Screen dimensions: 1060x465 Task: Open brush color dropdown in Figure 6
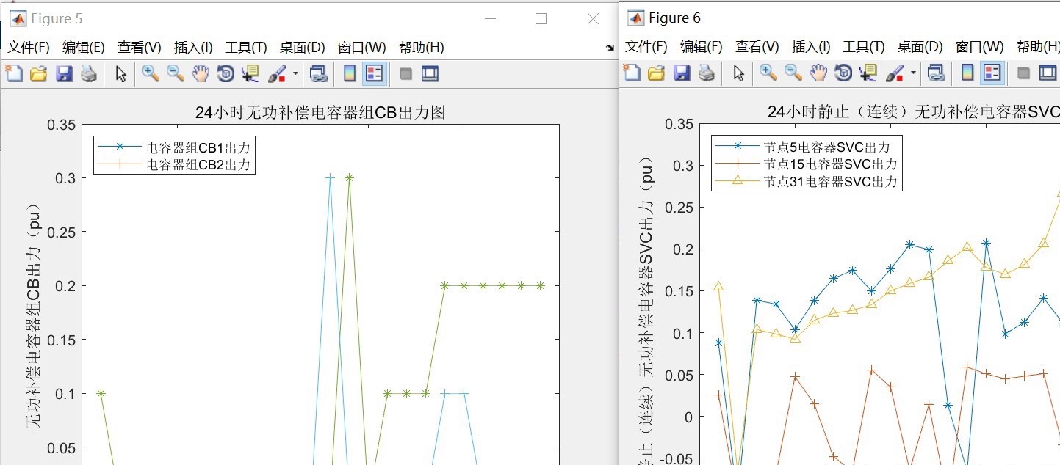pos(913,73)
